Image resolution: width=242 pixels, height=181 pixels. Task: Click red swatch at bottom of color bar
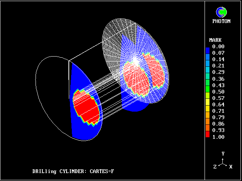pos(207,134)
